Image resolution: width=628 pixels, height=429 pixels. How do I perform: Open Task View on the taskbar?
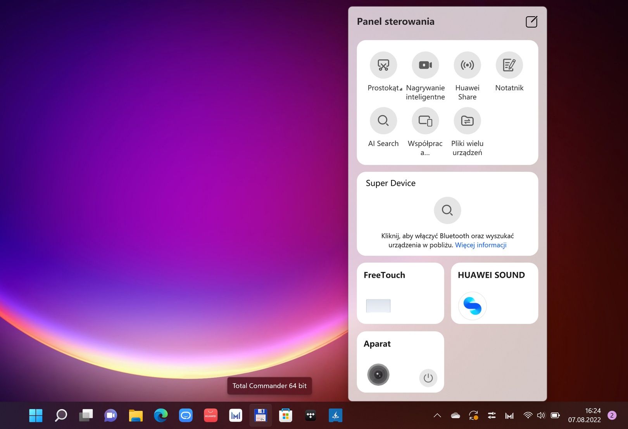86,415
